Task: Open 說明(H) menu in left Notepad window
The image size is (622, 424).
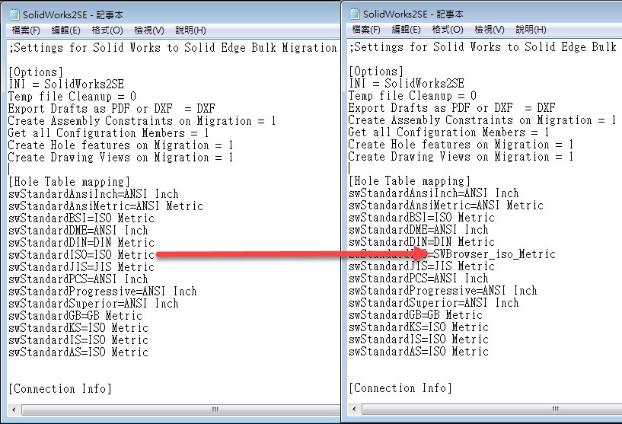Action: pos(191,30)
